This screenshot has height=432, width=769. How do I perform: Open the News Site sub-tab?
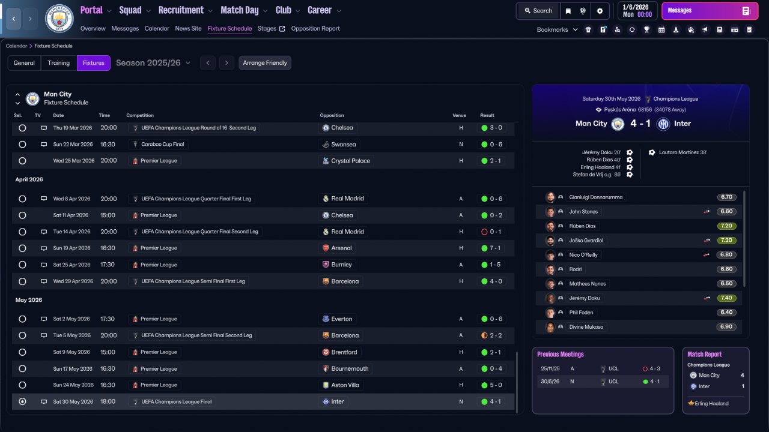189,28
